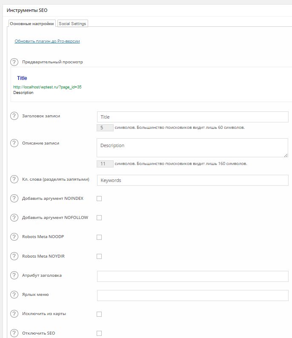Viewport: 292px width, 338px height.
Task: Click help icon for Добавить аргумент NOINDEX
Action: [x=14, y=199]
